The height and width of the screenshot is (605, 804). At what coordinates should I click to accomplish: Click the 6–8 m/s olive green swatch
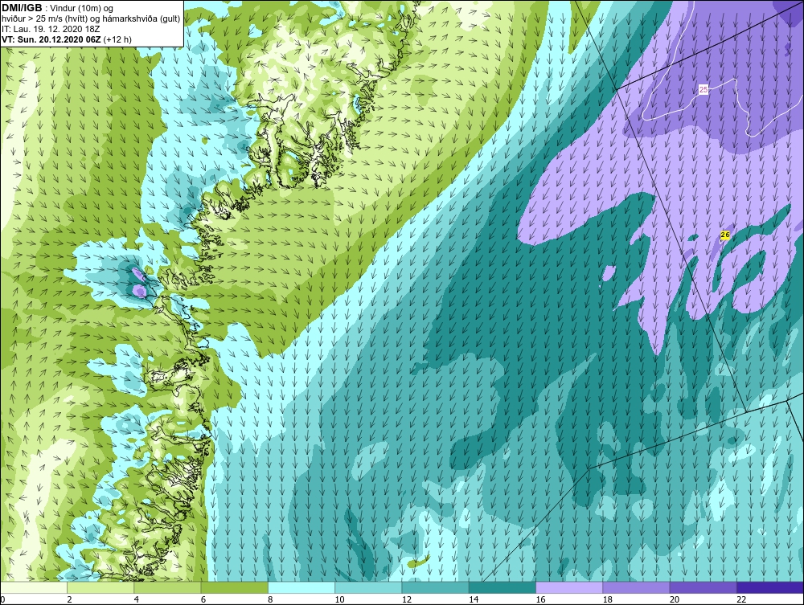(234, 587)
